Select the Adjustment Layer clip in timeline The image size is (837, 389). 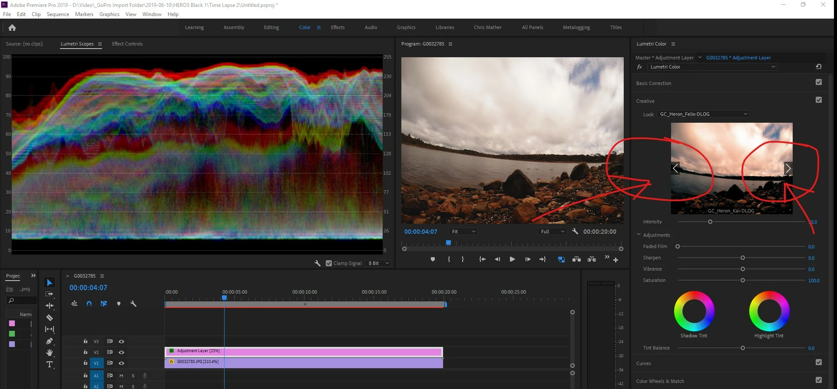coord(304,351)
